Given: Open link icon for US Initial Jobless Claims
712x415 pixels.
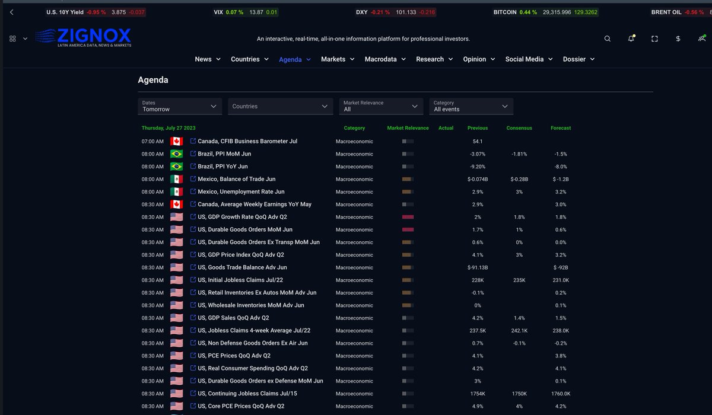Looking at the screenshot, I should pos(193,280).
